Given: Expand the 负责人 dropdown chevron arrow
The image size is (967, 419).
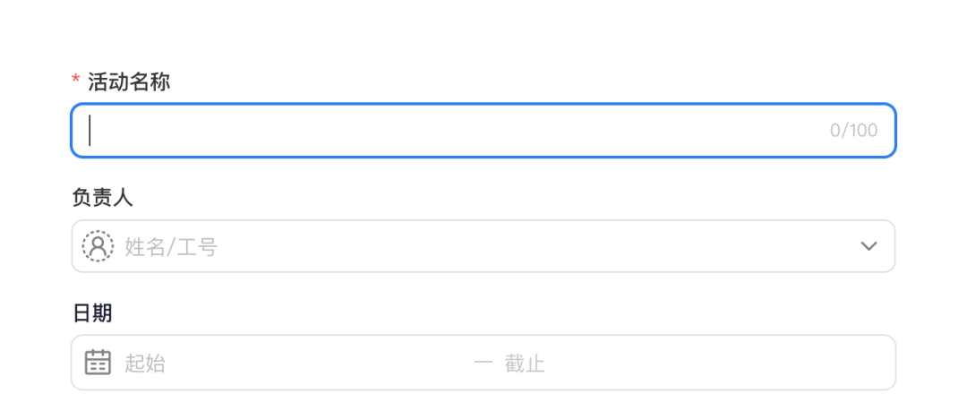Looking at the screenshot, I should pyautogui.click(x=868, y=246).
